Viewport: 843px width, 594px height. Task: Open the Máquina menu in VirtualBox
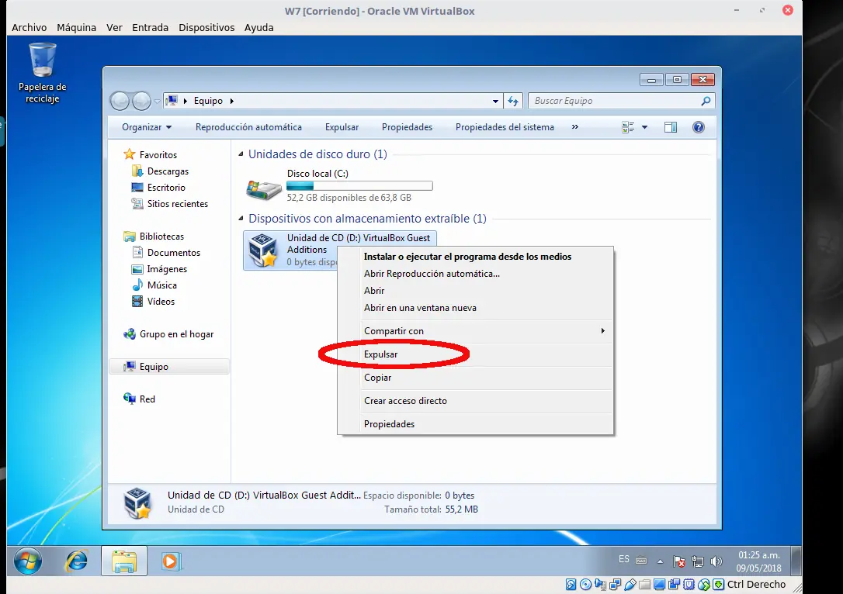(76, 27)
